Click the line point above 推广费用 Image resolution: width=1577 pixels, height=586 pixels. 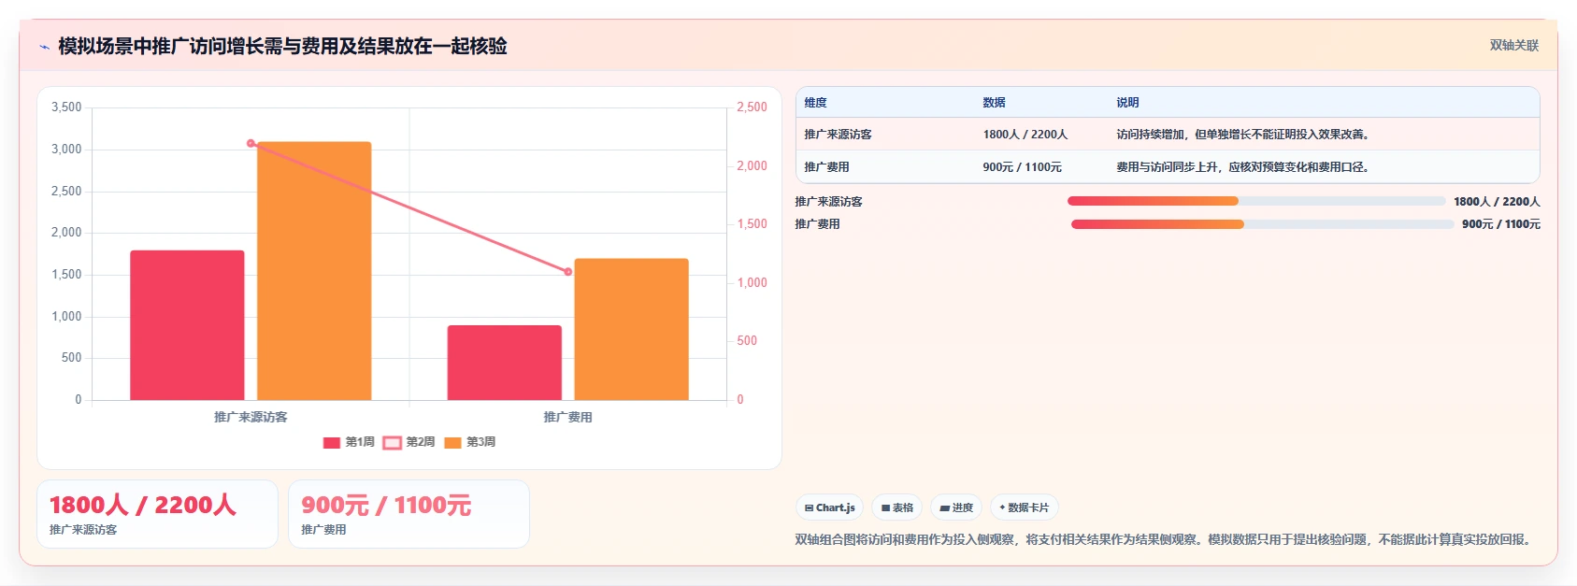568,272
